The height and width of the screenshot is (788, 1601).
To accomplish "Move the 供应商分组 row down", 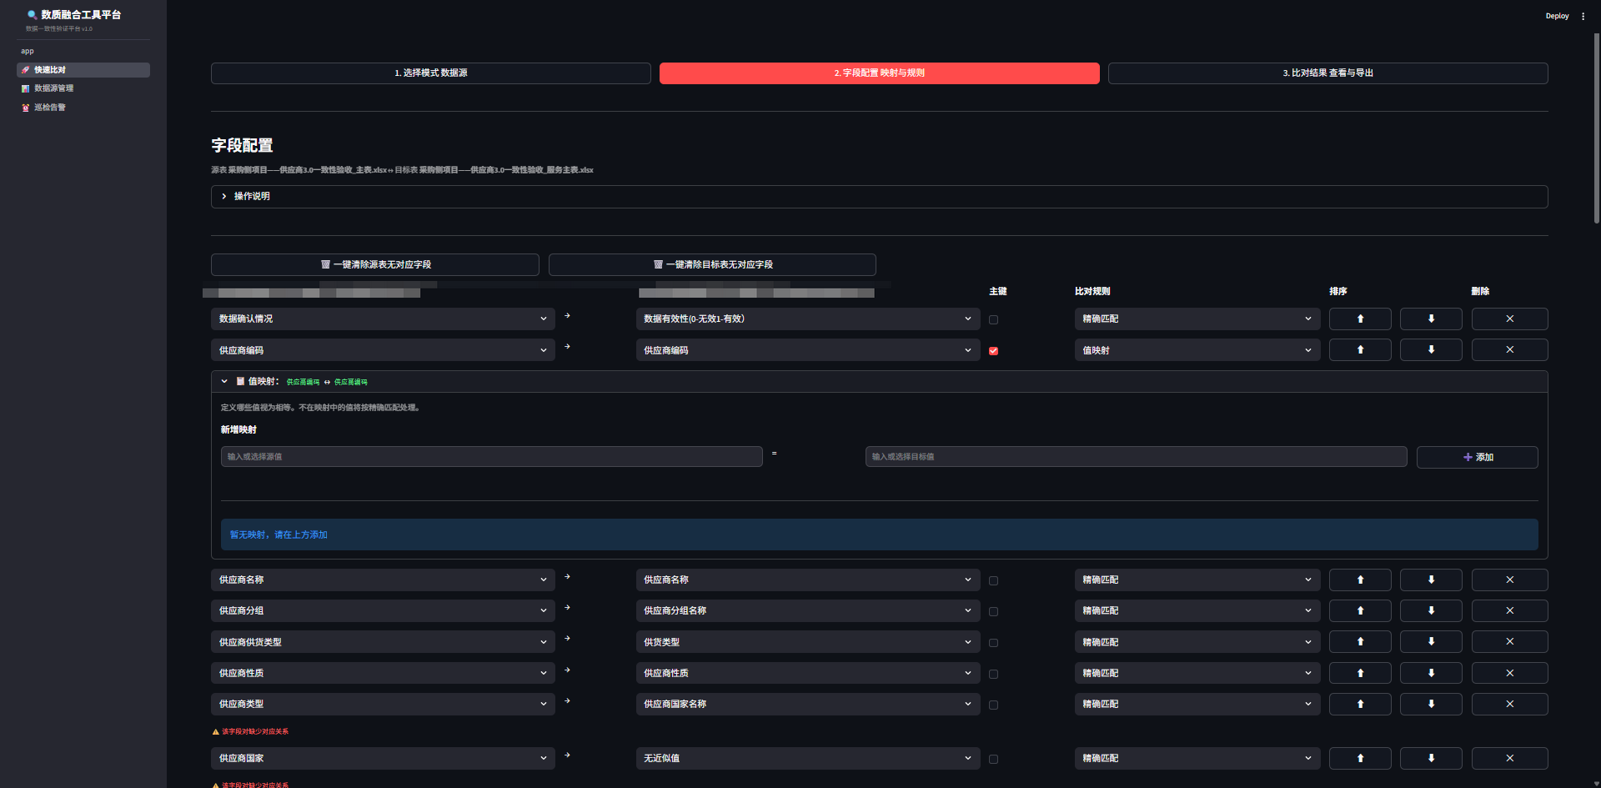I will point(1430,610).
